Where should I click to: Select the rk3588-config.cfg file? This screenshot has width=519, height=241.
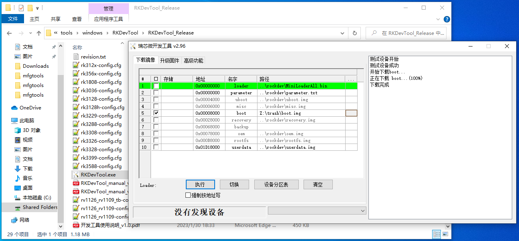click(101, 166)
